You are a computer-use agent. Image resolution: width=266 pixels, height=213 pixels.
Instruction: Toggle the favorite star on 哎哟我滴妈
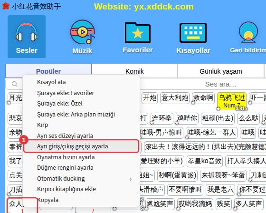pos(179,208)
